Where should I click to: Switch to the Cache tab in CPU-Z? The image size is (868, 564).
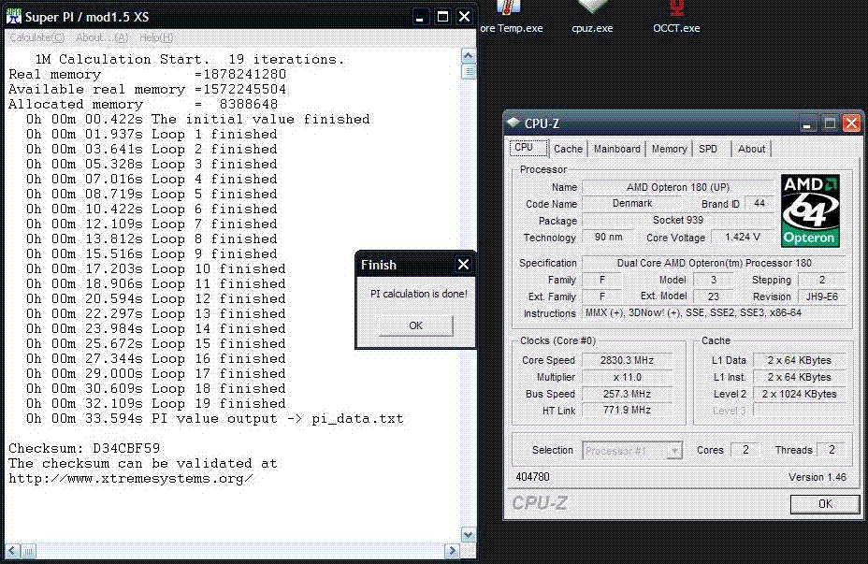click(568, 149)
